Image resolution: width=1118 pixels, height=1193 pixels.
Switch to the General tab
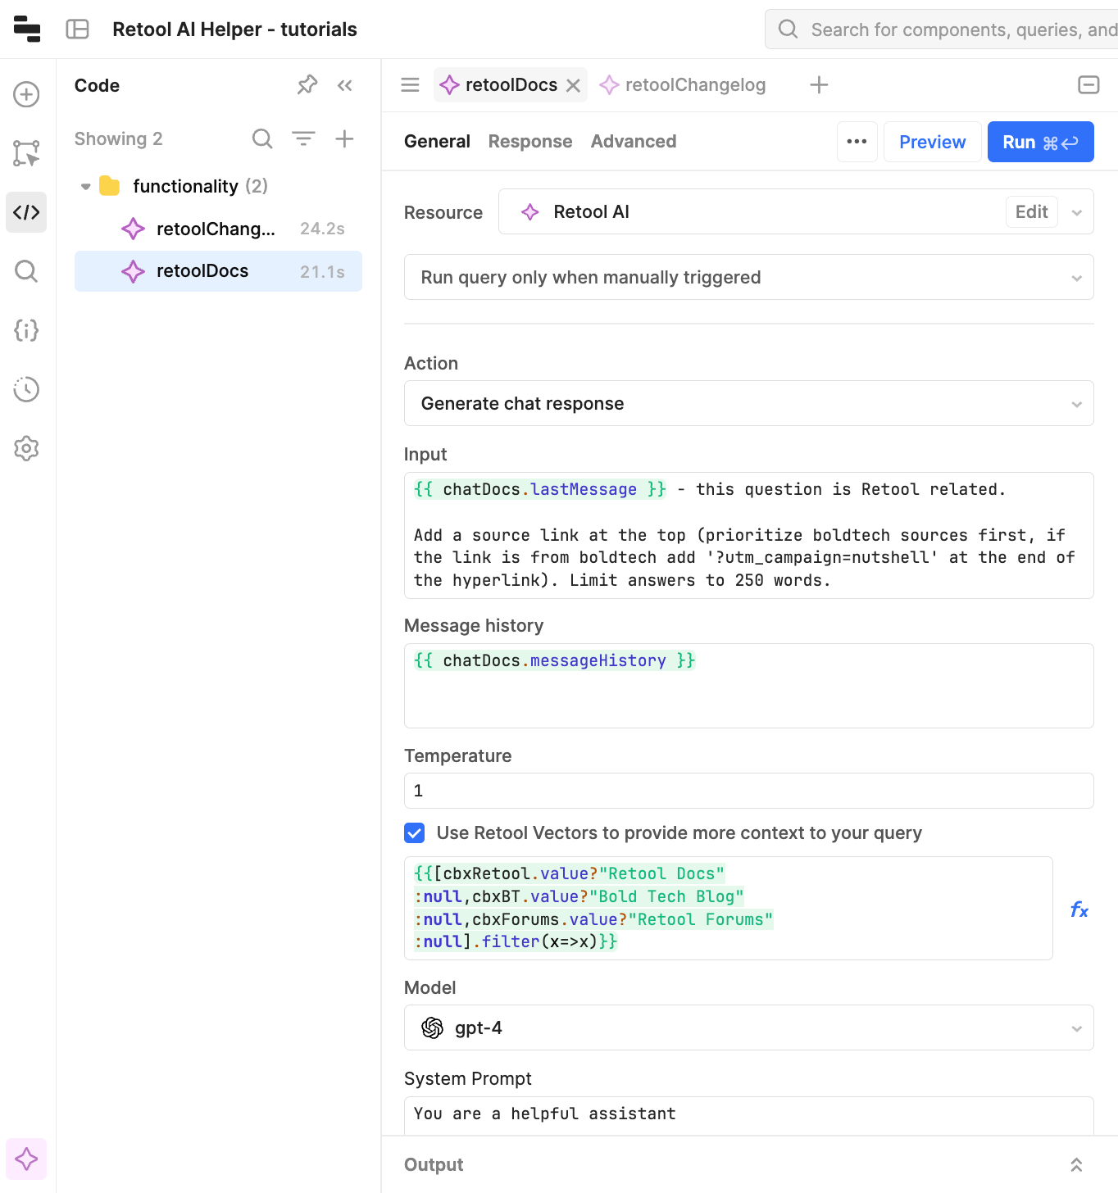437,142
